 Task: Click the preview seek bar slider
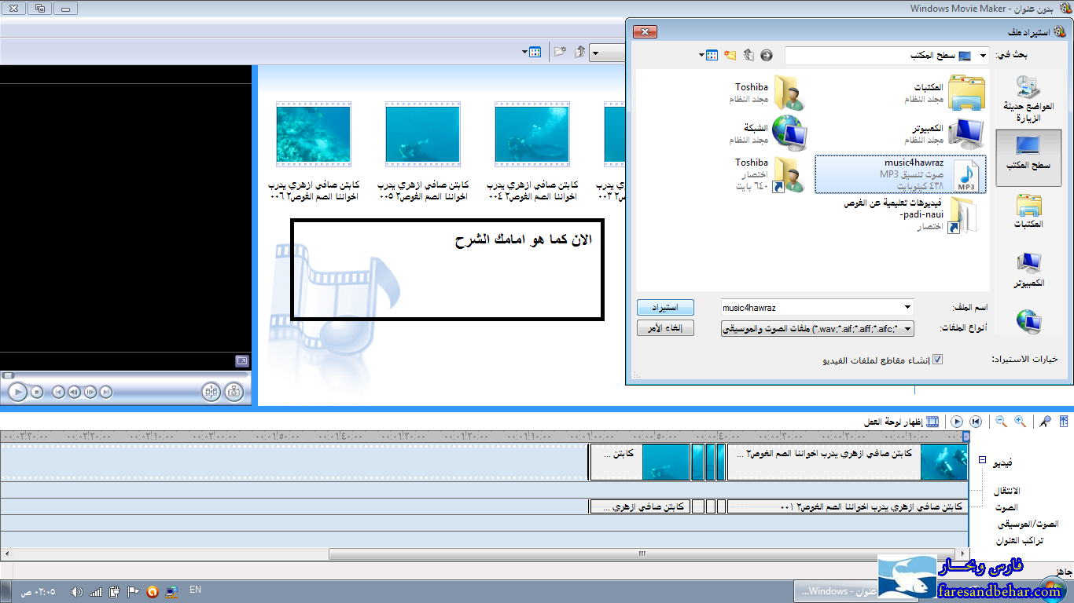coord(9,375)
